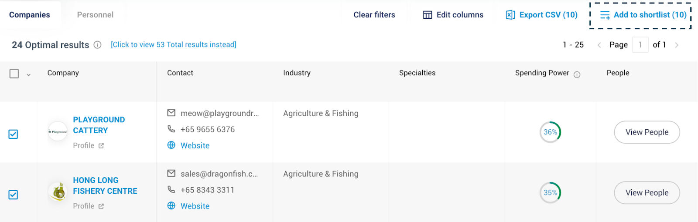Click the info icon beside Optimal results
698x222 pixels.
click(x=98, y=45)
